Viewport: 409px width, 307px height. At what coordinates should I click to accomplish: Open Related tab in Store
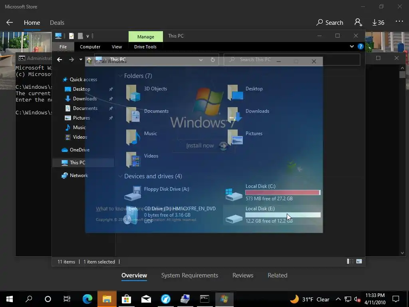(278, 275)
